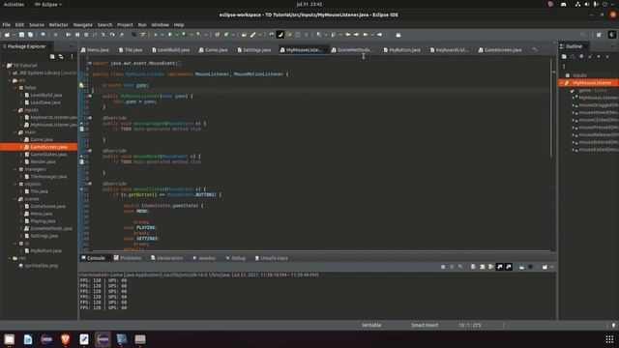Collapse the helpz package in tree

click(x=15, y=88)
